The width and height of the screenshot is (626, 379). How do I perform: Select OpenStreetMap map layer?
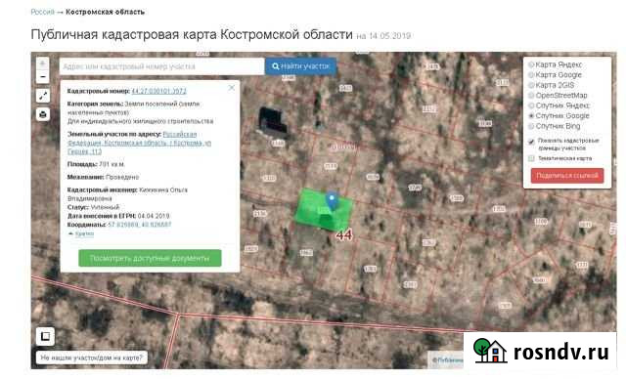[x=558, y=96]
